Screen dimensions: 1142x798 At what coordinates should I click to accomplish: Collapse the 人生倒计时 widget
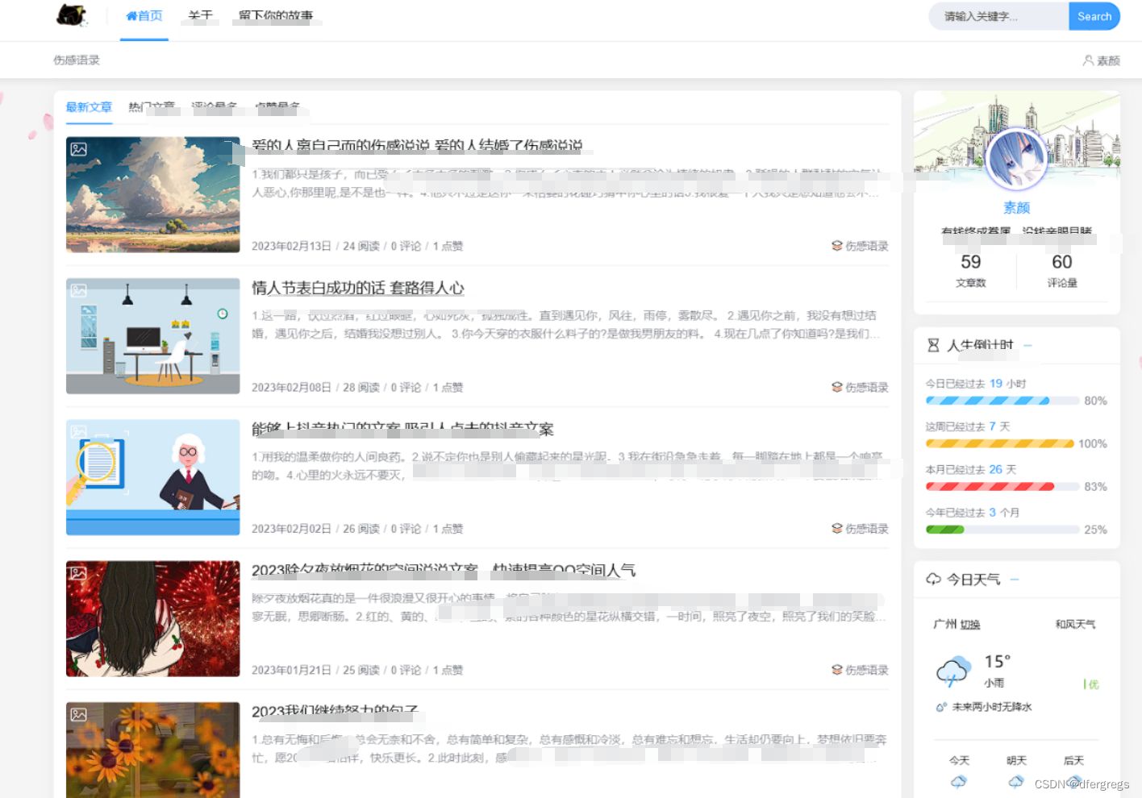point(1027,344)
